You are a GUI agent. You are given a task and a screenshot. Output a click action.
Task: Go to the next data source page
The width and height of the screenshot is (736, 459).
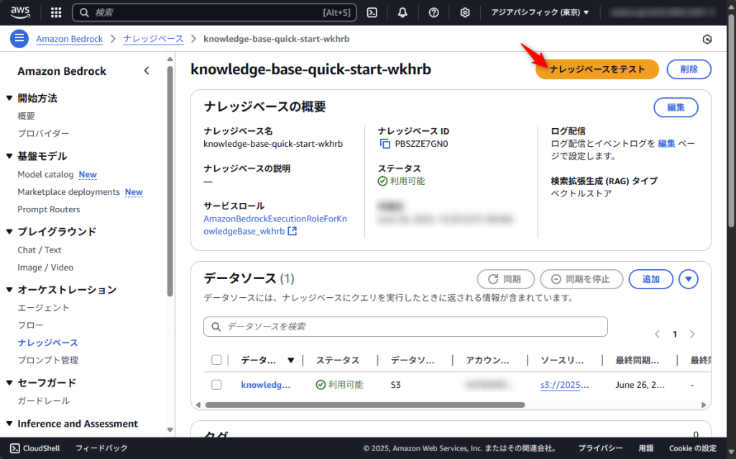pos(692,334)
